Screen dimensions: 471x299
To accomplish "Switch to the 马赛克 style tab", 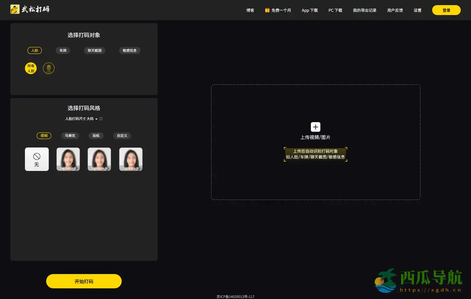I will click(x=70, y=136).
